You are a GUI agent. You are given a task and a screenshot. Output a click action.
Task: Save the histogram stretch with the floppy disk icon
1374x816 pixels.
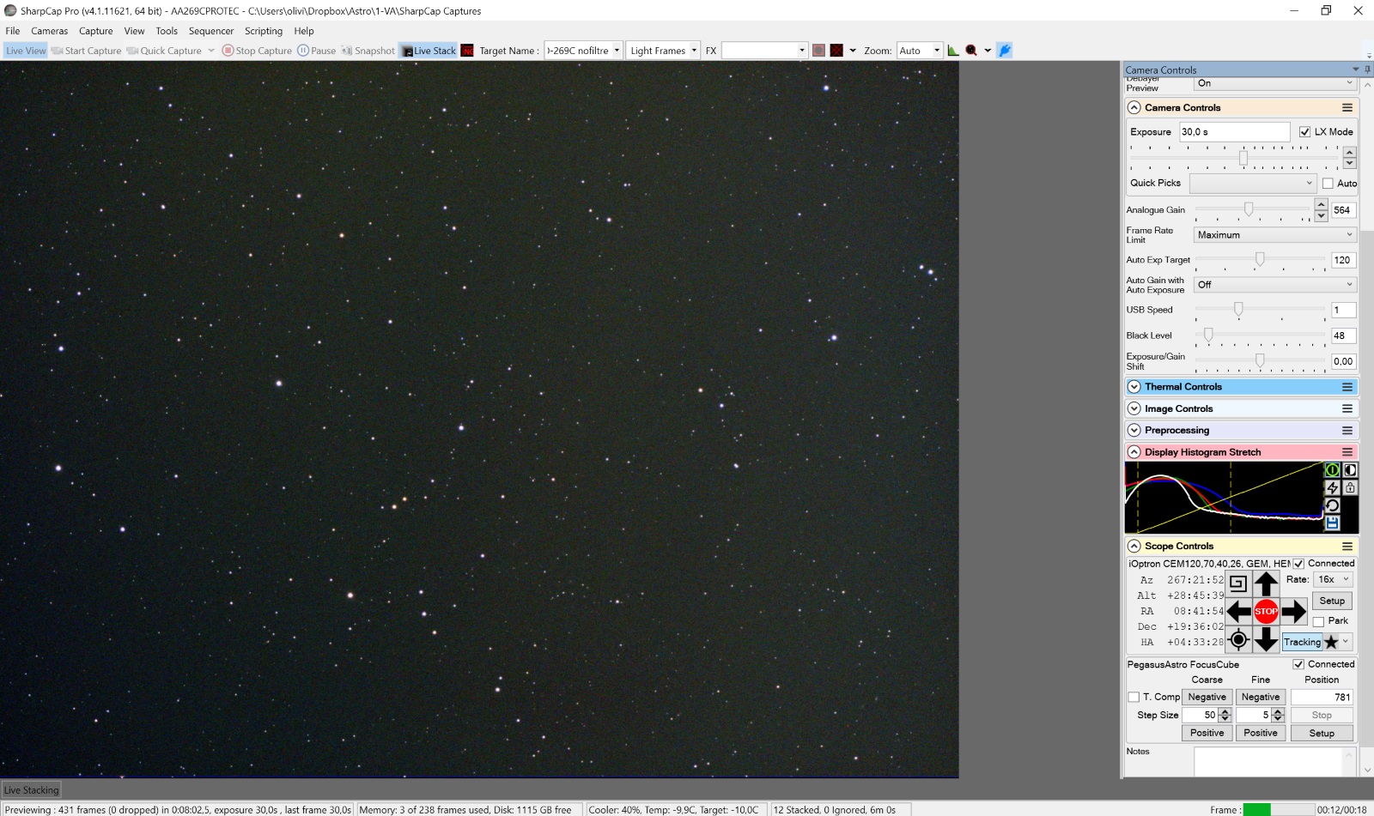pyautogui.click(x=1332, y=523)
